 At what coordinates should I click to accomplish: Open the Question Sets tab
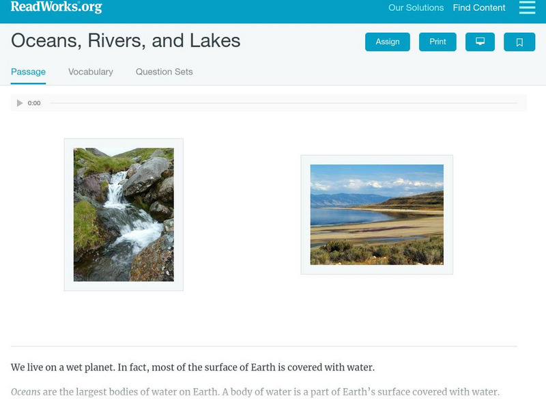click(164, 72)
